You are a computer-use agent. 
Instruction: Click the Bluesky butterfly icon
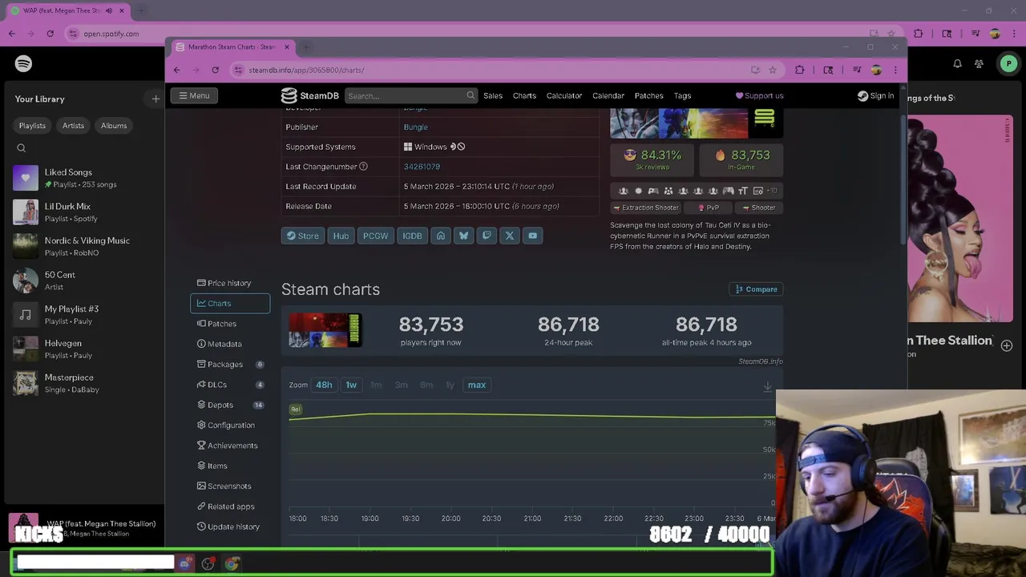463,236
